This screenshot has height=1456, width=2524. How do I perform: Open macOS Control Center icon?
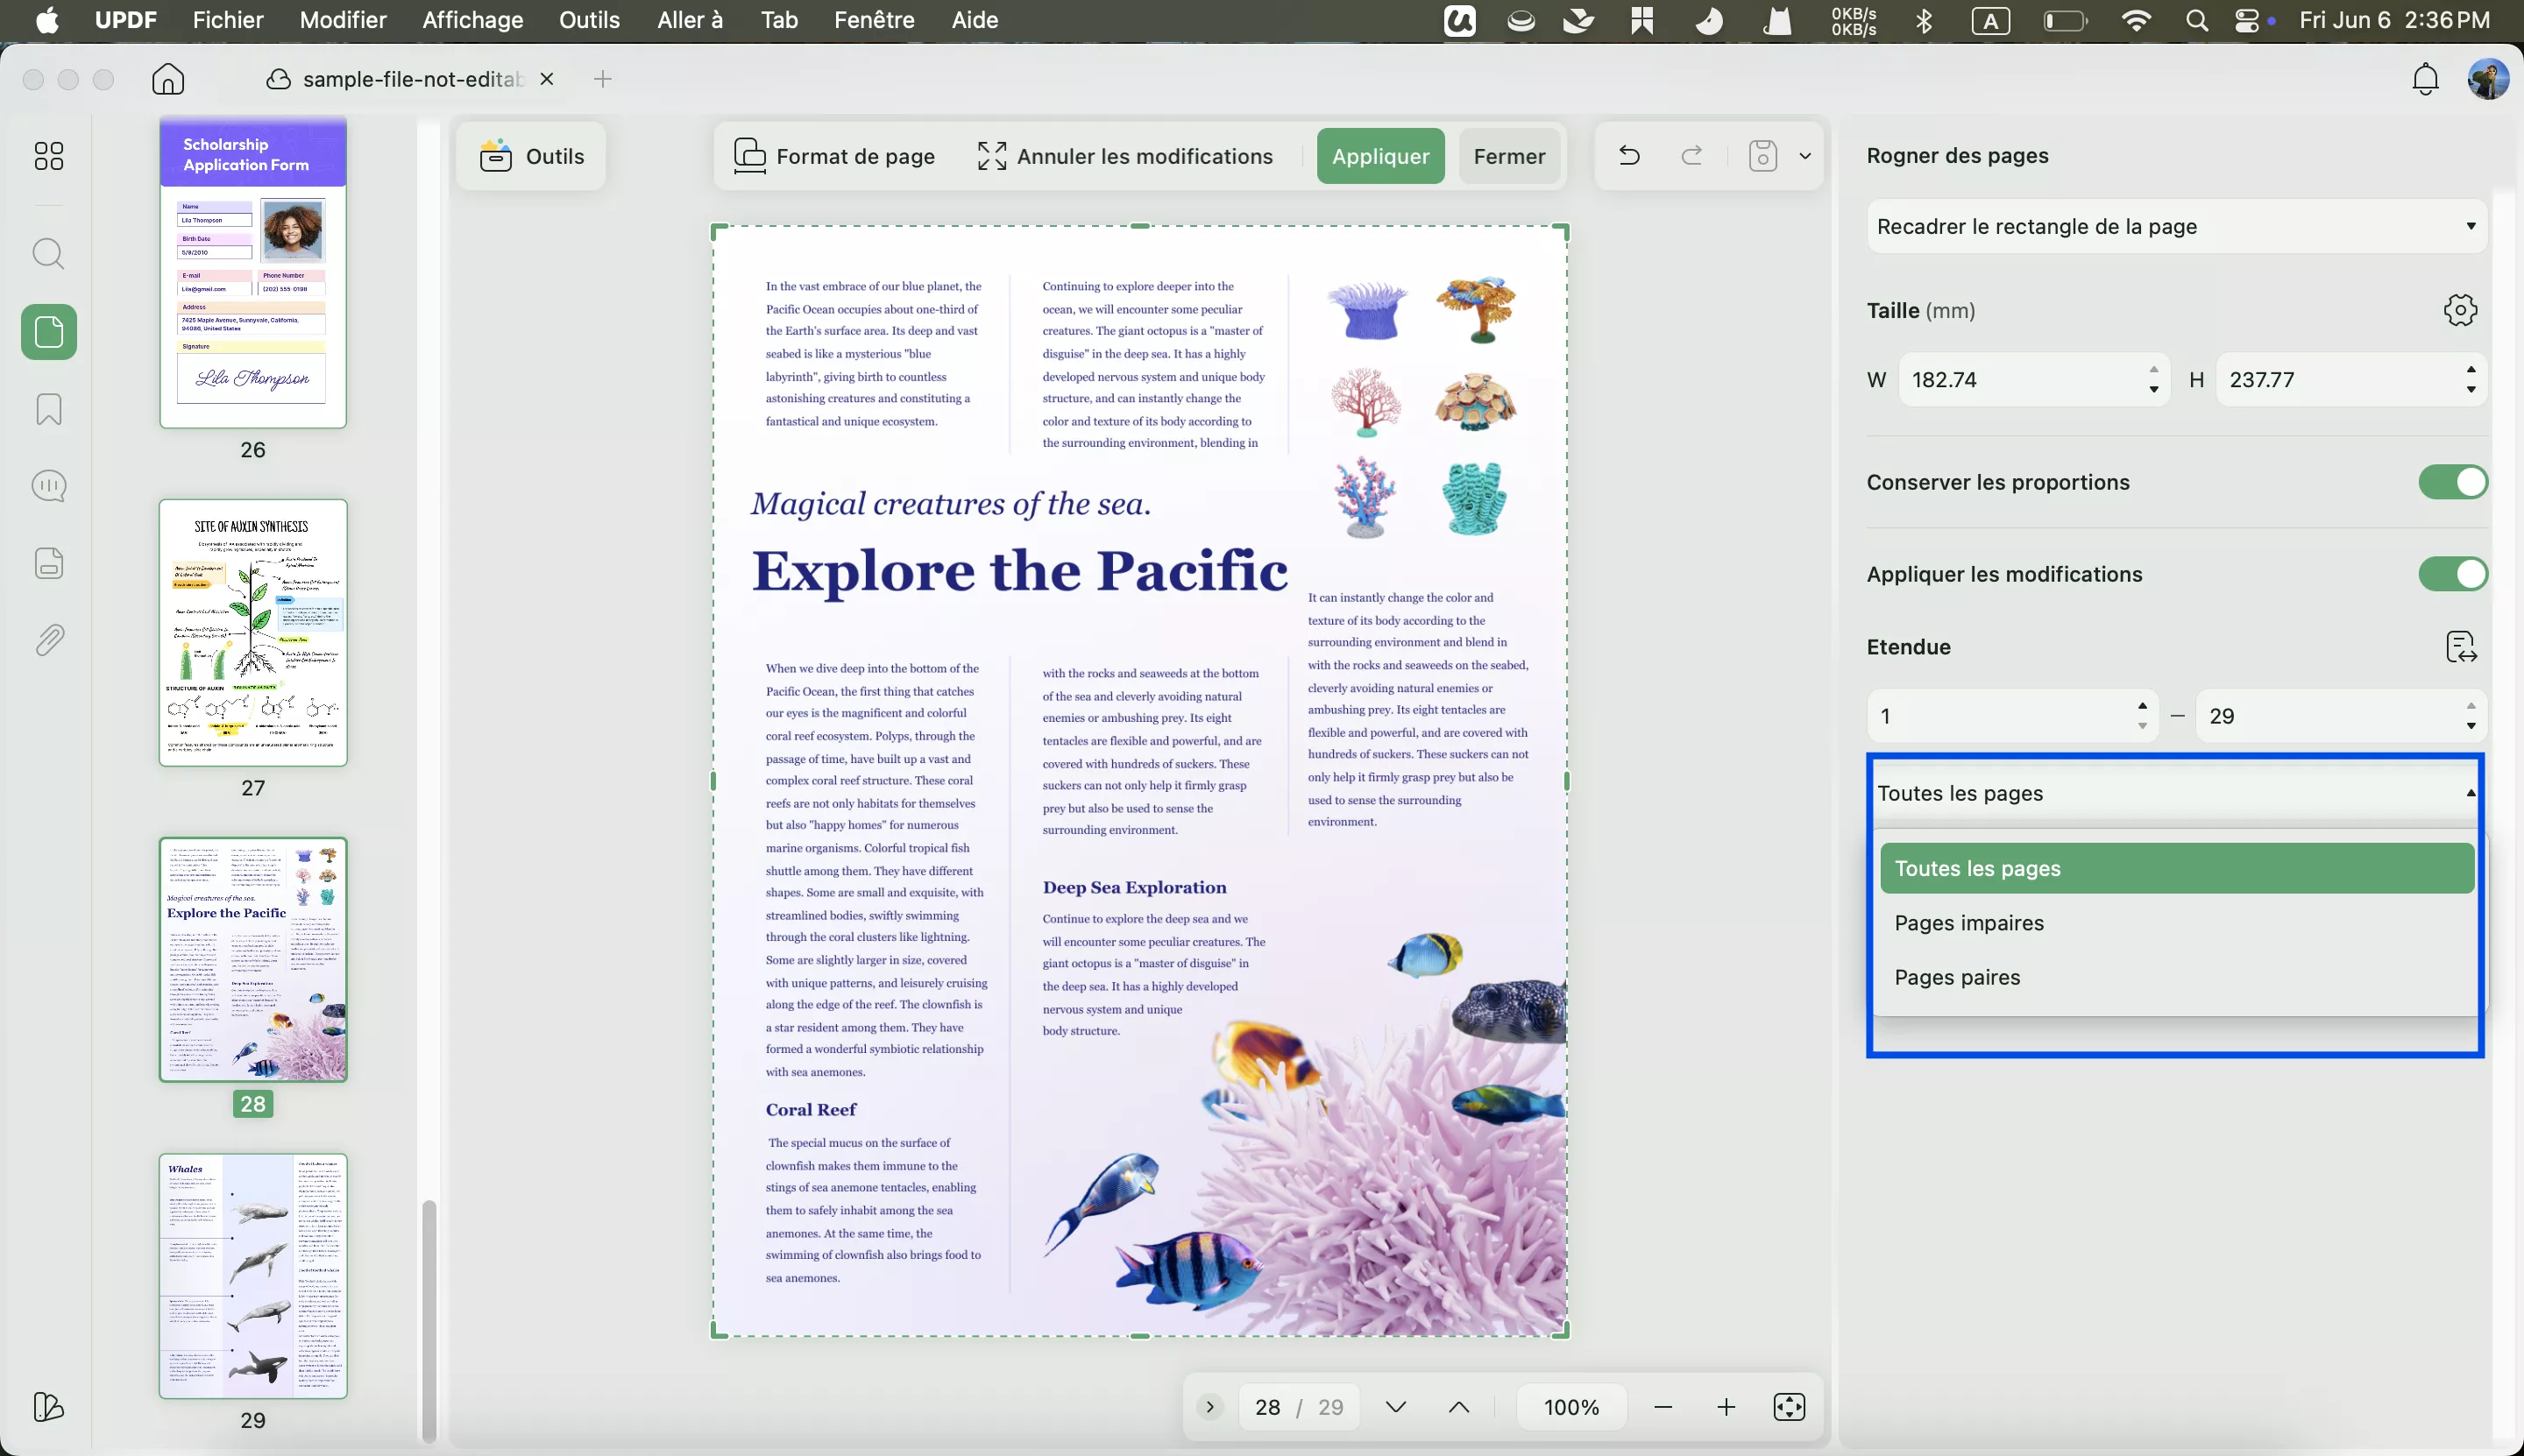[x=2247, y=20]
